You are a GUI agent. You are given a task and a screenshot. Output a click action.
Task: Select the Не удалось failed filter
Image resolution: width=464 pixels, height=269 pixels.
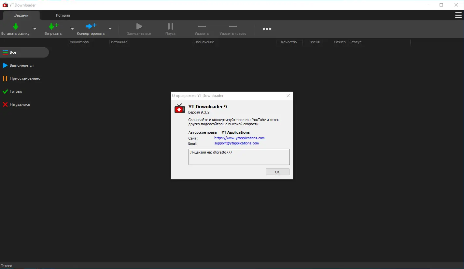(20, 104)
